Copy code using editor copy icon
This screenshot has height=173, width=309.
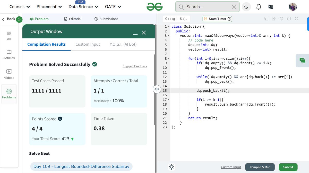point(266,19)
